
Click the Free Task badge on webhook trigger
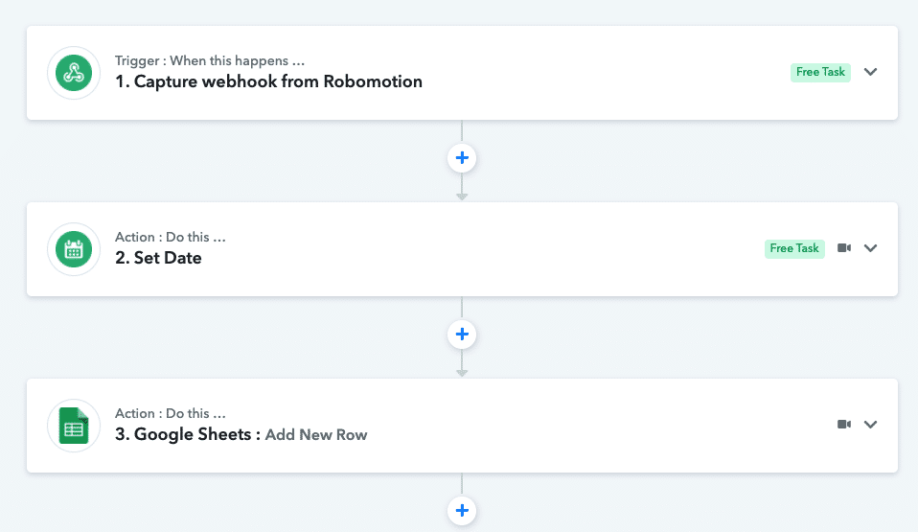click(x=820, y=72)
